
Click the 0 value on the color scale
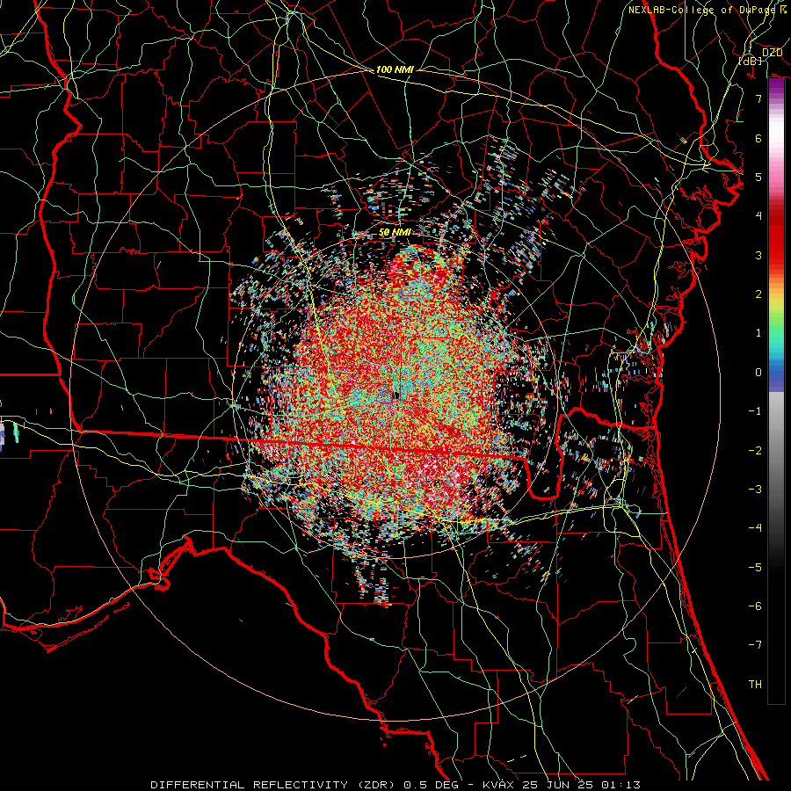(758, 373)
